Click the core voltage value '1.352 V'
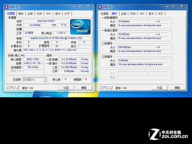The height and width of the screenshot is (144, 192). pos(61,33)
